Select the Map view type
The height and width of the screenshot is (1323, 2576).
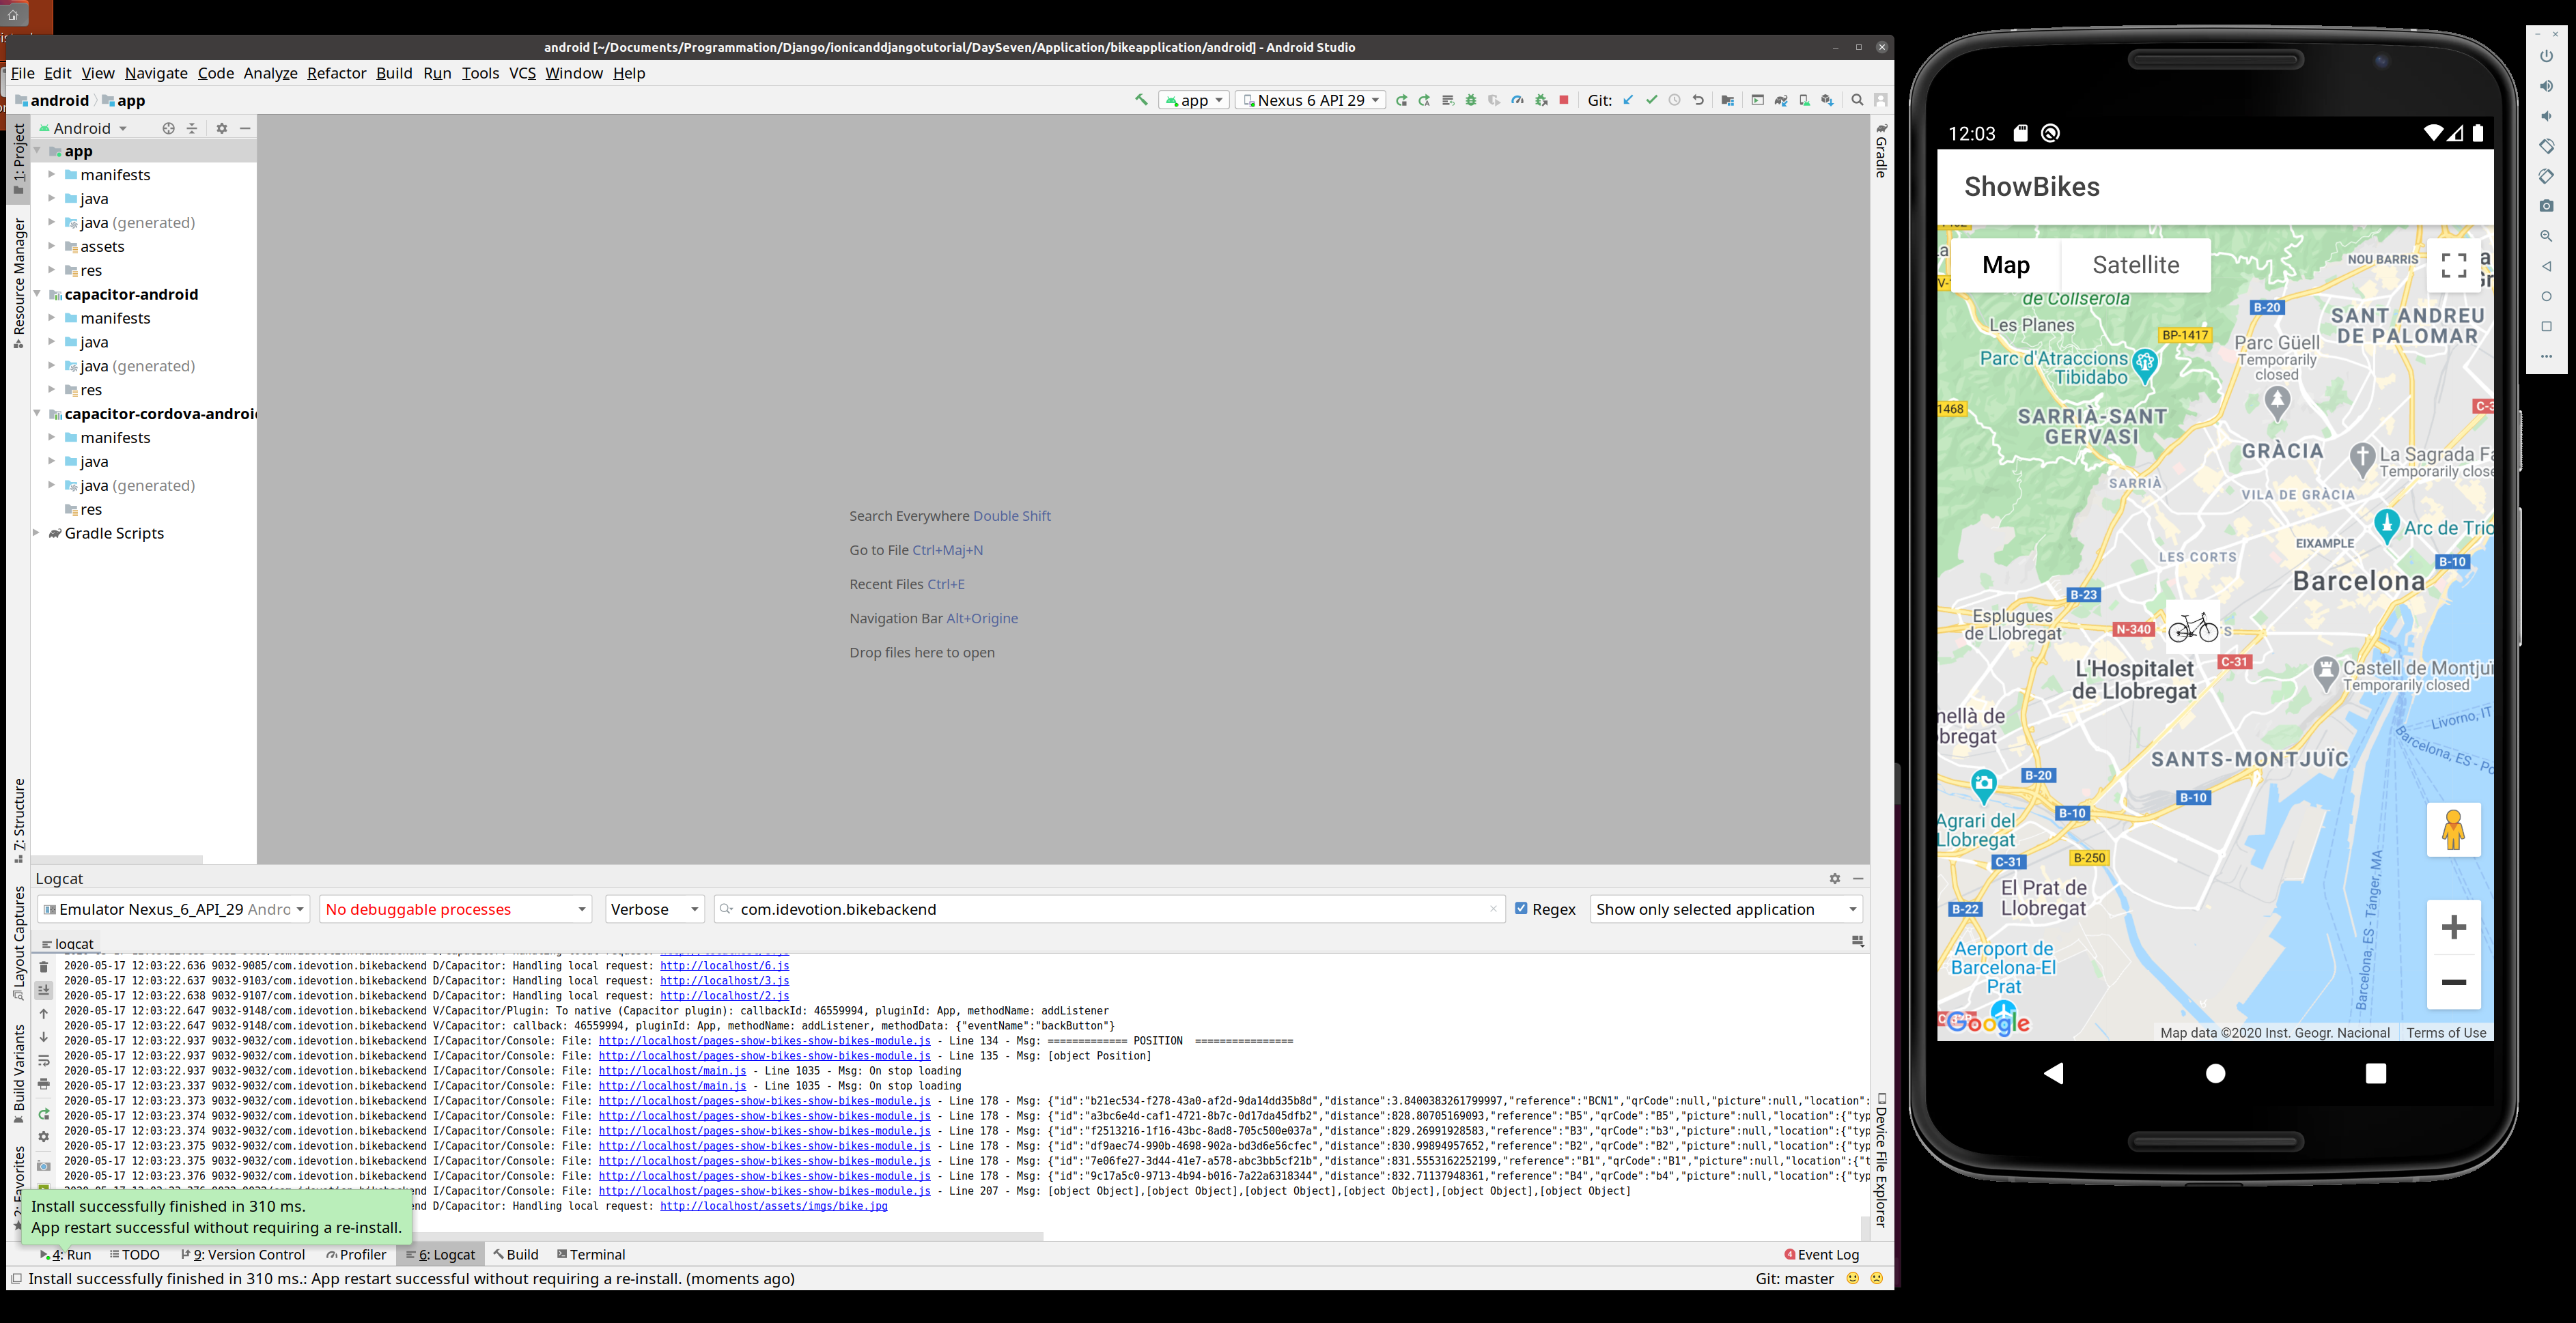(2005, 265)
